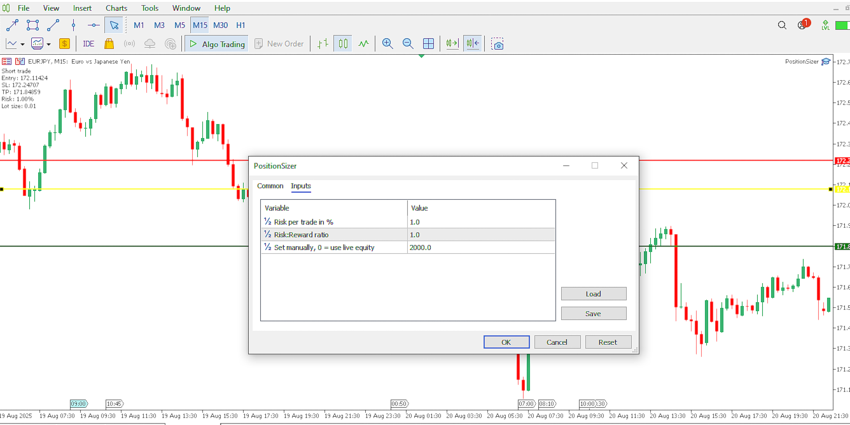The width and height of the screenshot is (850, 425).
Task: Select the Inputs tab in PositionSizer
Action: pos(301,186)
